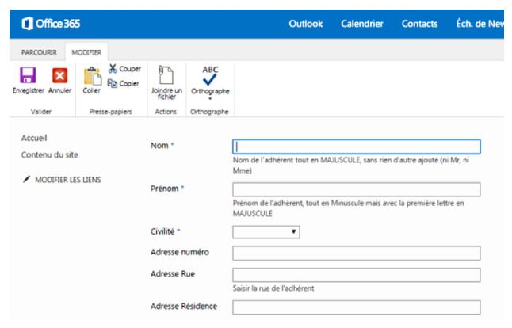Switch to the PARCOURIR tab
Viewport: 512px width, 328px height.
pyautogui.click(x=39, y=52)
